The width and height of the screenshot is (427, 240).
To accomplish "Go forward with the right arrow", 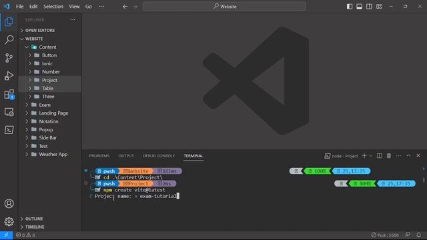I will [x=135, y=7].
